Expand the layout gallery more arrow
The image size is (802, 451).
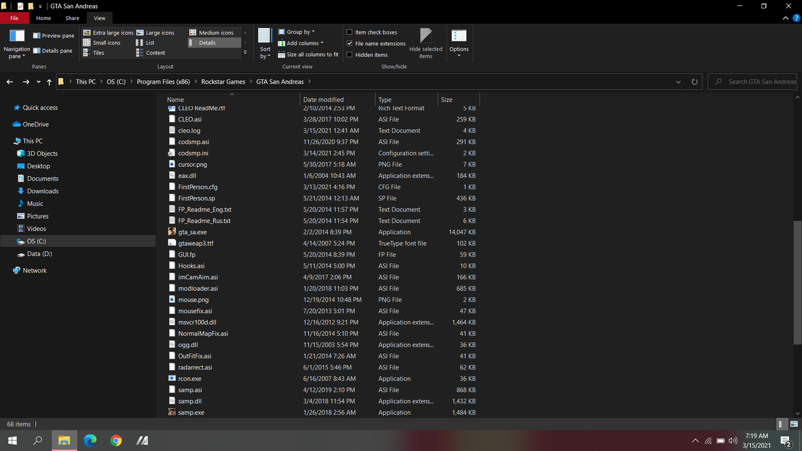[245, 53]
